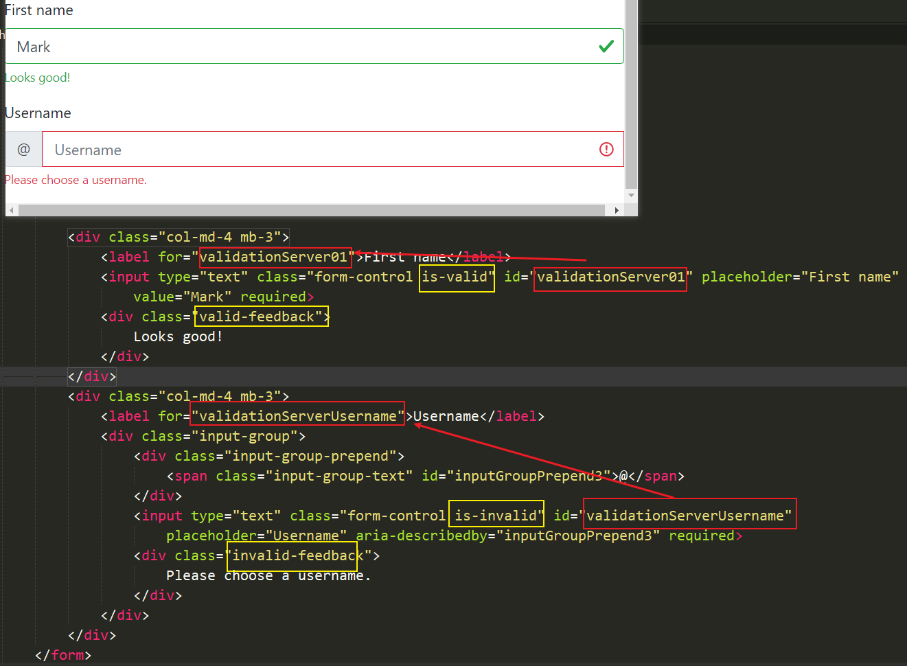Click aria-describedby attribute in code
The height and width of the screenshot is (666, 907).
click(x=508, y=536)
